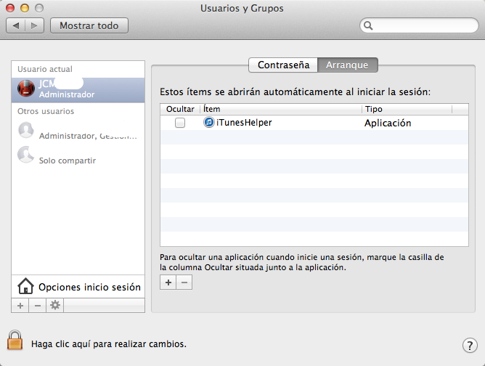Open Opciones inicio sesión
The image size is (485, 366).
89,287
